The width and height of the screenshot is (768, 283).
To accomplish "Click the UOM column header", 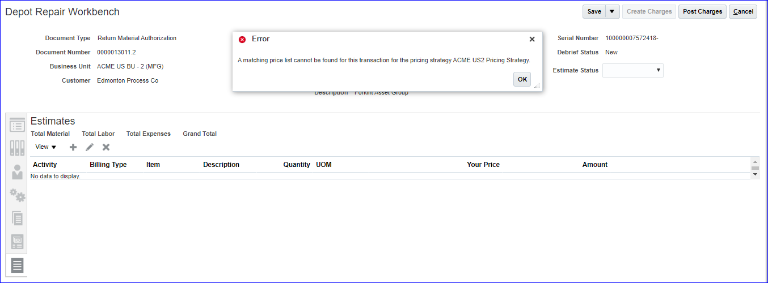I will [x=324, y=165].
